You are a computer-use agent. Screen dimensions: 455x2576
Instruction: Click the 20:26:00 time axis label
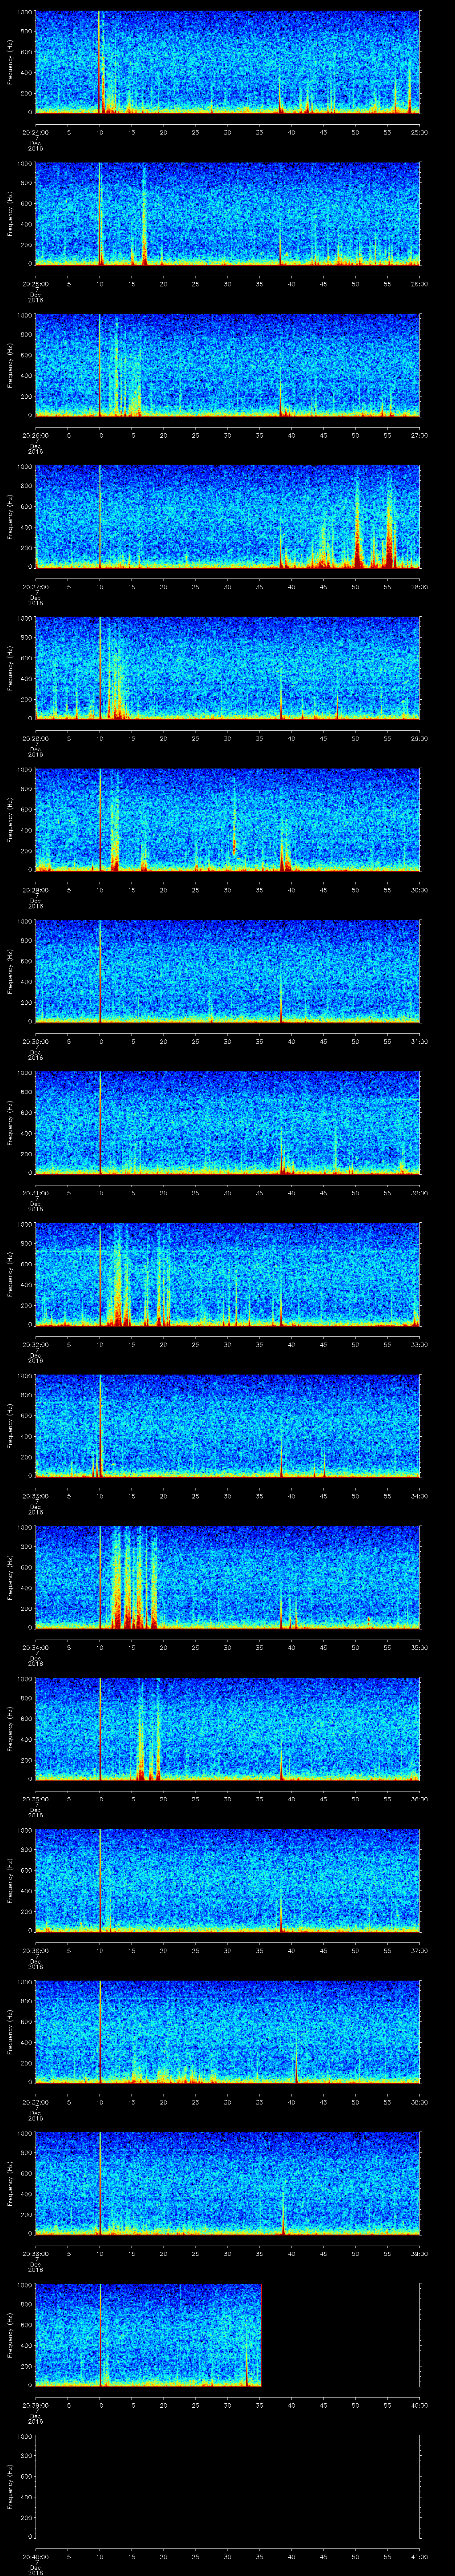coord(35,435)
